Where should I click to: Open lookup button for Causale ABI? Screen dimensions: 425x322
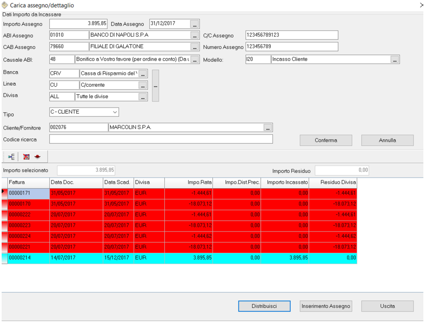[x=195, y=59]
